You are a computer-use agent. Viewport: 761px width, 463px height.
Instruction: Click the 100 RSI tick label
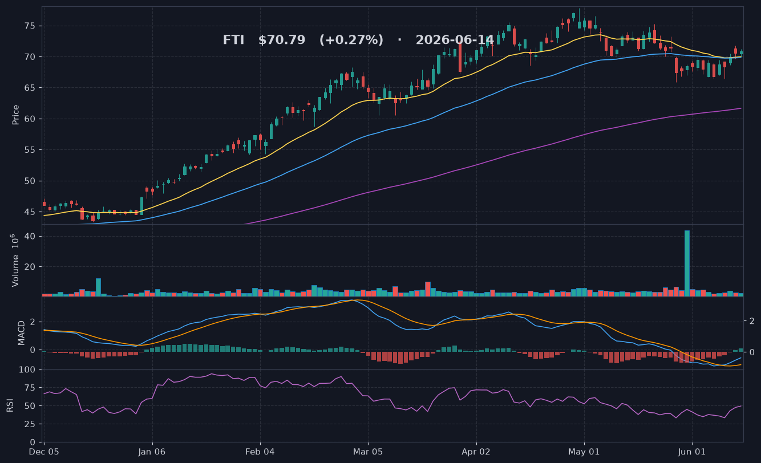point(28,369)
